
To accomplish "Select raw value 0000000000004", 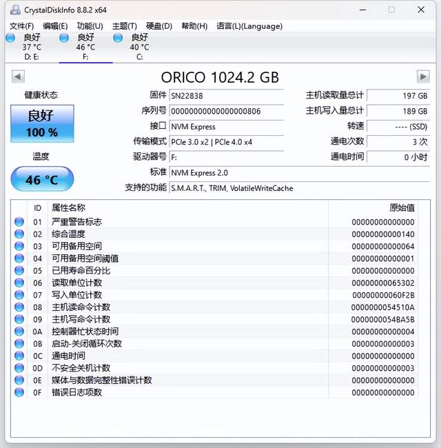I will coord(382,332).
